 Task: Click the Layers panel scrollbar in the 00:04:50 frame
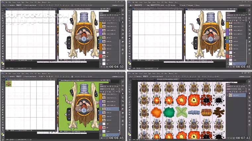coord(120,51)
